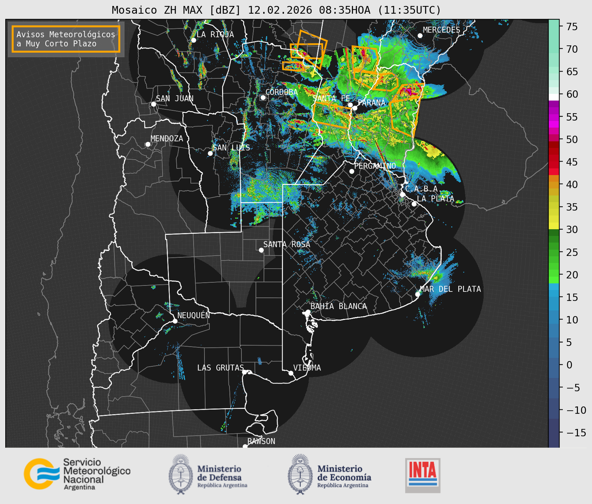The height and width of the screenshot is (504, 592).
Task: Click the MAR DEL PLATA label
Action: [450, 289]
